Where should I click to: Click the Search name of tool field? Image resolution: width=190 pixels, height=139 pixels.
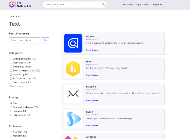pyautogui.click(x=25, y=40)
